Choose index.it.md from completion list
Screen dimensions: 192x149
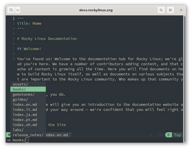click(28, 109)
